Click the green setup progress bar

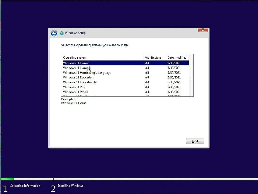click(7, 179)
